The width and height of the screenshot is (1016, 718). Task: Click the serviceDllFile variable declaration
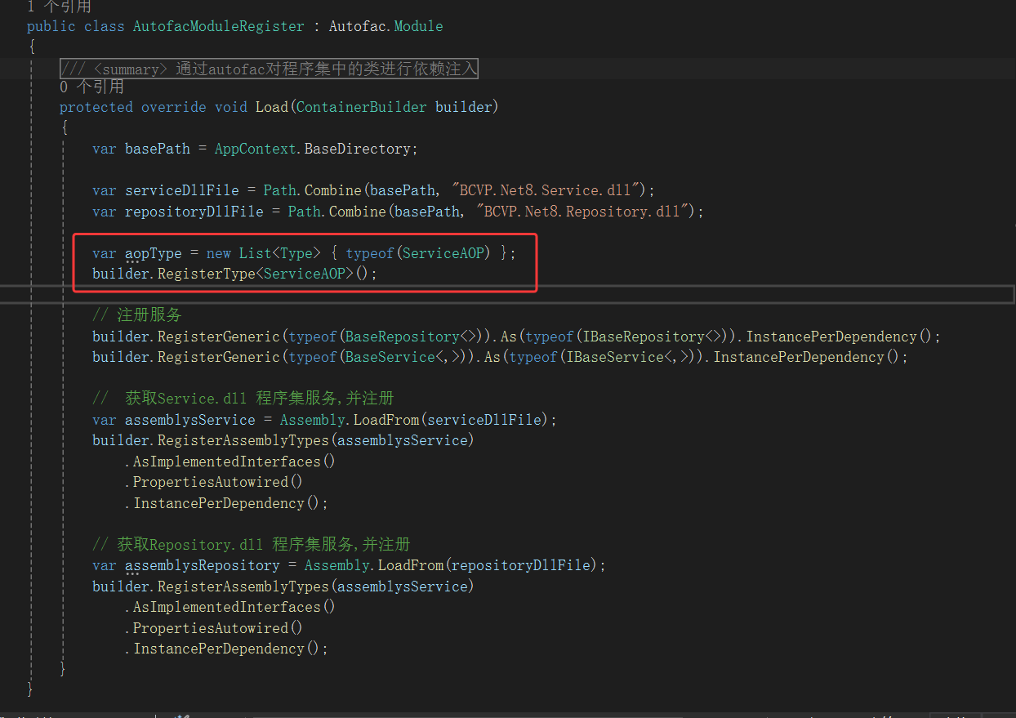tap(182, 190)
